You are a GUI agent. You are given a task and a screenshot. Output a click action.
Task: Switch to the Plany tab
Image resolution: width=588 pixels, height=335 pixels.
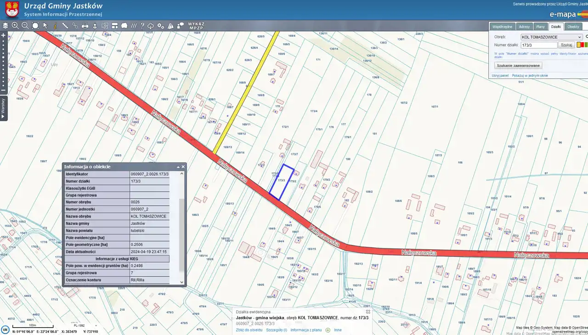540,27
